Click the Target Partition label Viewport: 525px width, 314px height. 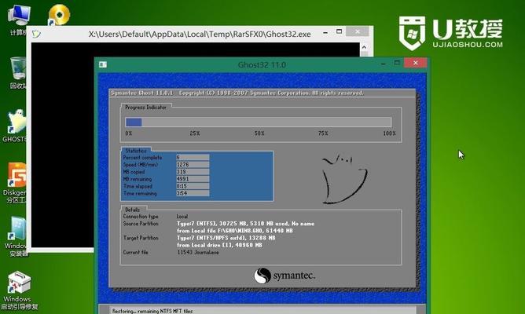141,238
